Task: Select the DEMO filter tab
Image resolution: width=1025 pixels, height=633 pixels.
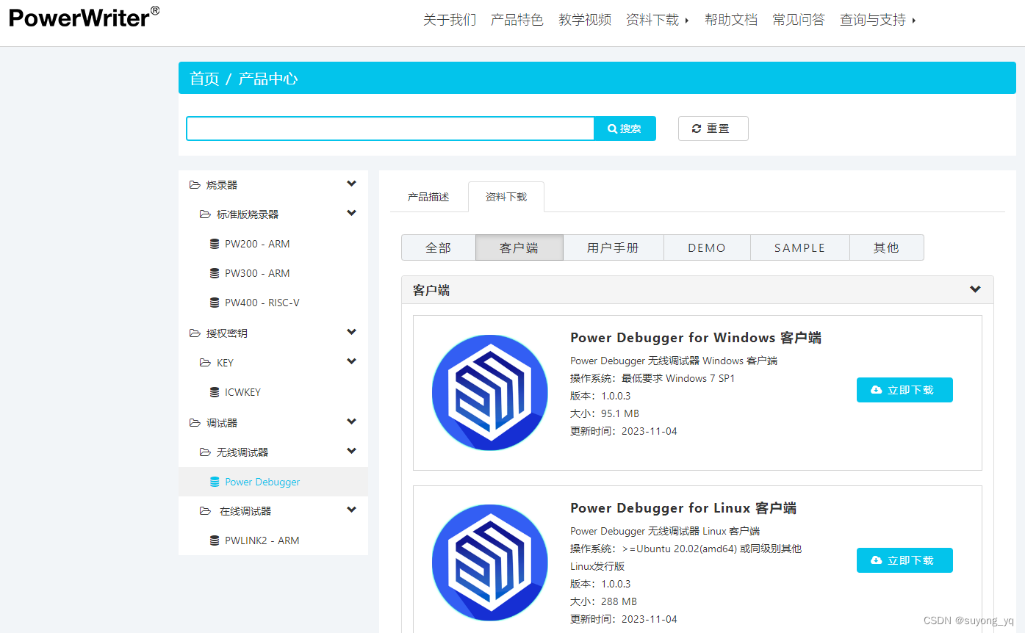Action: pyautogui.click(x=707, y=248)
